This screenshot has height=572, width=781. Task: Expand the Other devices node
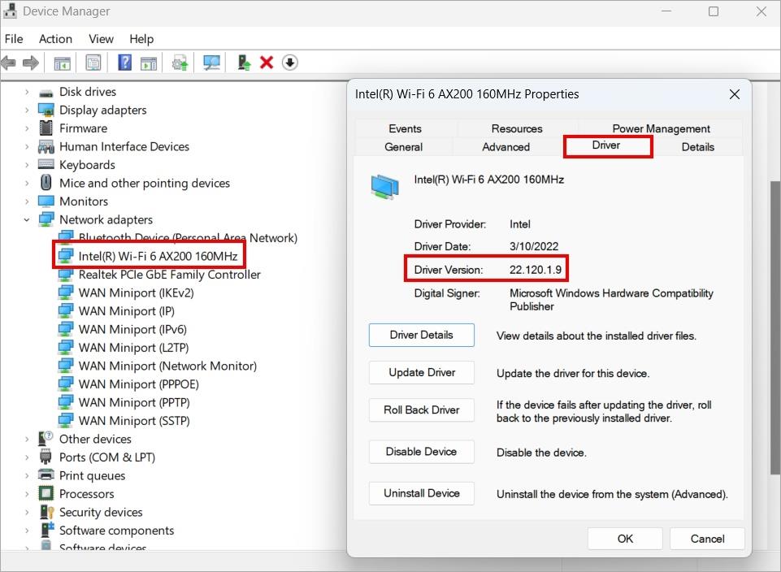click(27, 439)
